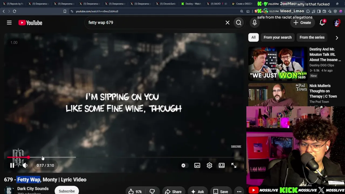The width and height of the screenshot is (345, 194).
Task: Open the browser zoom magnifier icon
Action: point(241,11)
